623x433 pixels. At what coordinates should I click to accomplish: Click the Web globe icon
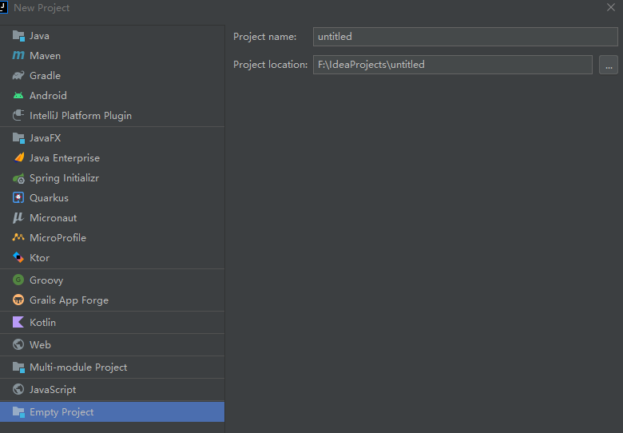tap(18, 344)
